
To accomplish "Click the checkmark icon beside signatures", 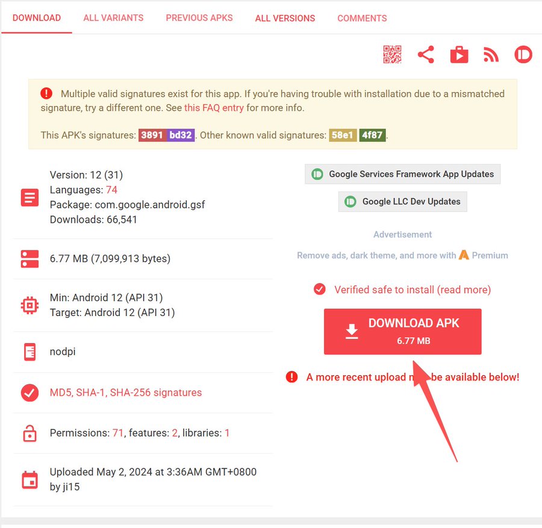I will pos(30,393).
